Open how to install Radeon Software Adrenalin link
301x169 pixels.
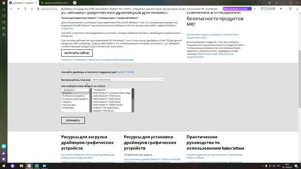[x=152, y=161]
